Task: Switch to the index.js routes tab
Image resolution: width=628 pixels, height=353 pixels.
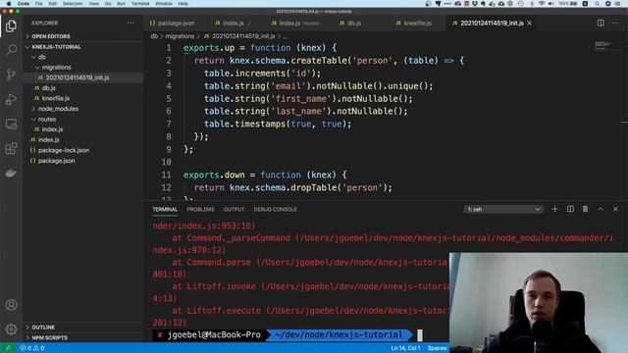Action: point(295,24)
